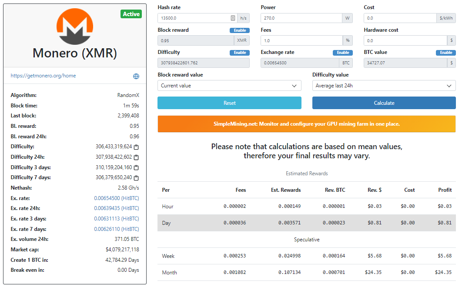The width and height of the screenshot is (462, 287).
Task: Click the Last block value 2,399,408
Action: tap(128, 116)
